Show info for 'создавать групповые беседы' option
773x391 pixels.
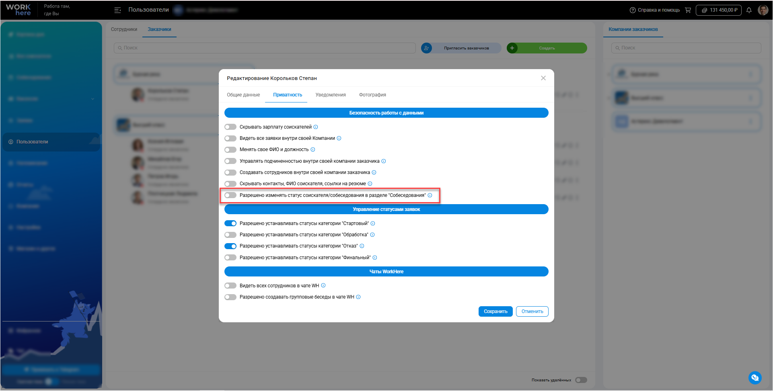click(x=358, y=297)
